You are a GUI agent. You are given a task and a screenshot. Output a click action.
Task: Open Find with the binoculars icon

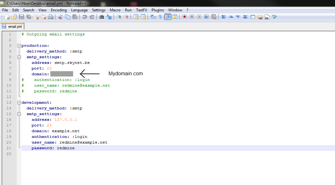(x=102, y=17)
